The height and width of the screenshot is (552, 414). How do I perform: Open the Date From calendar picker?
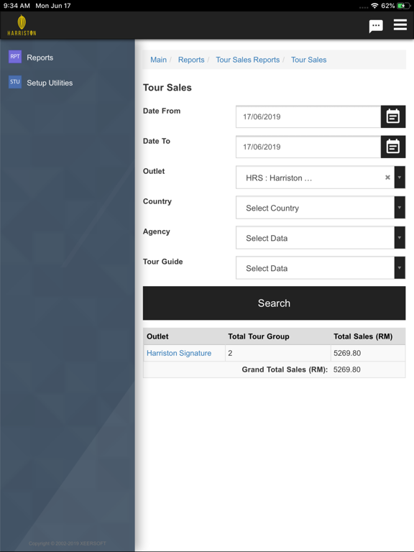tap(393, 116)
